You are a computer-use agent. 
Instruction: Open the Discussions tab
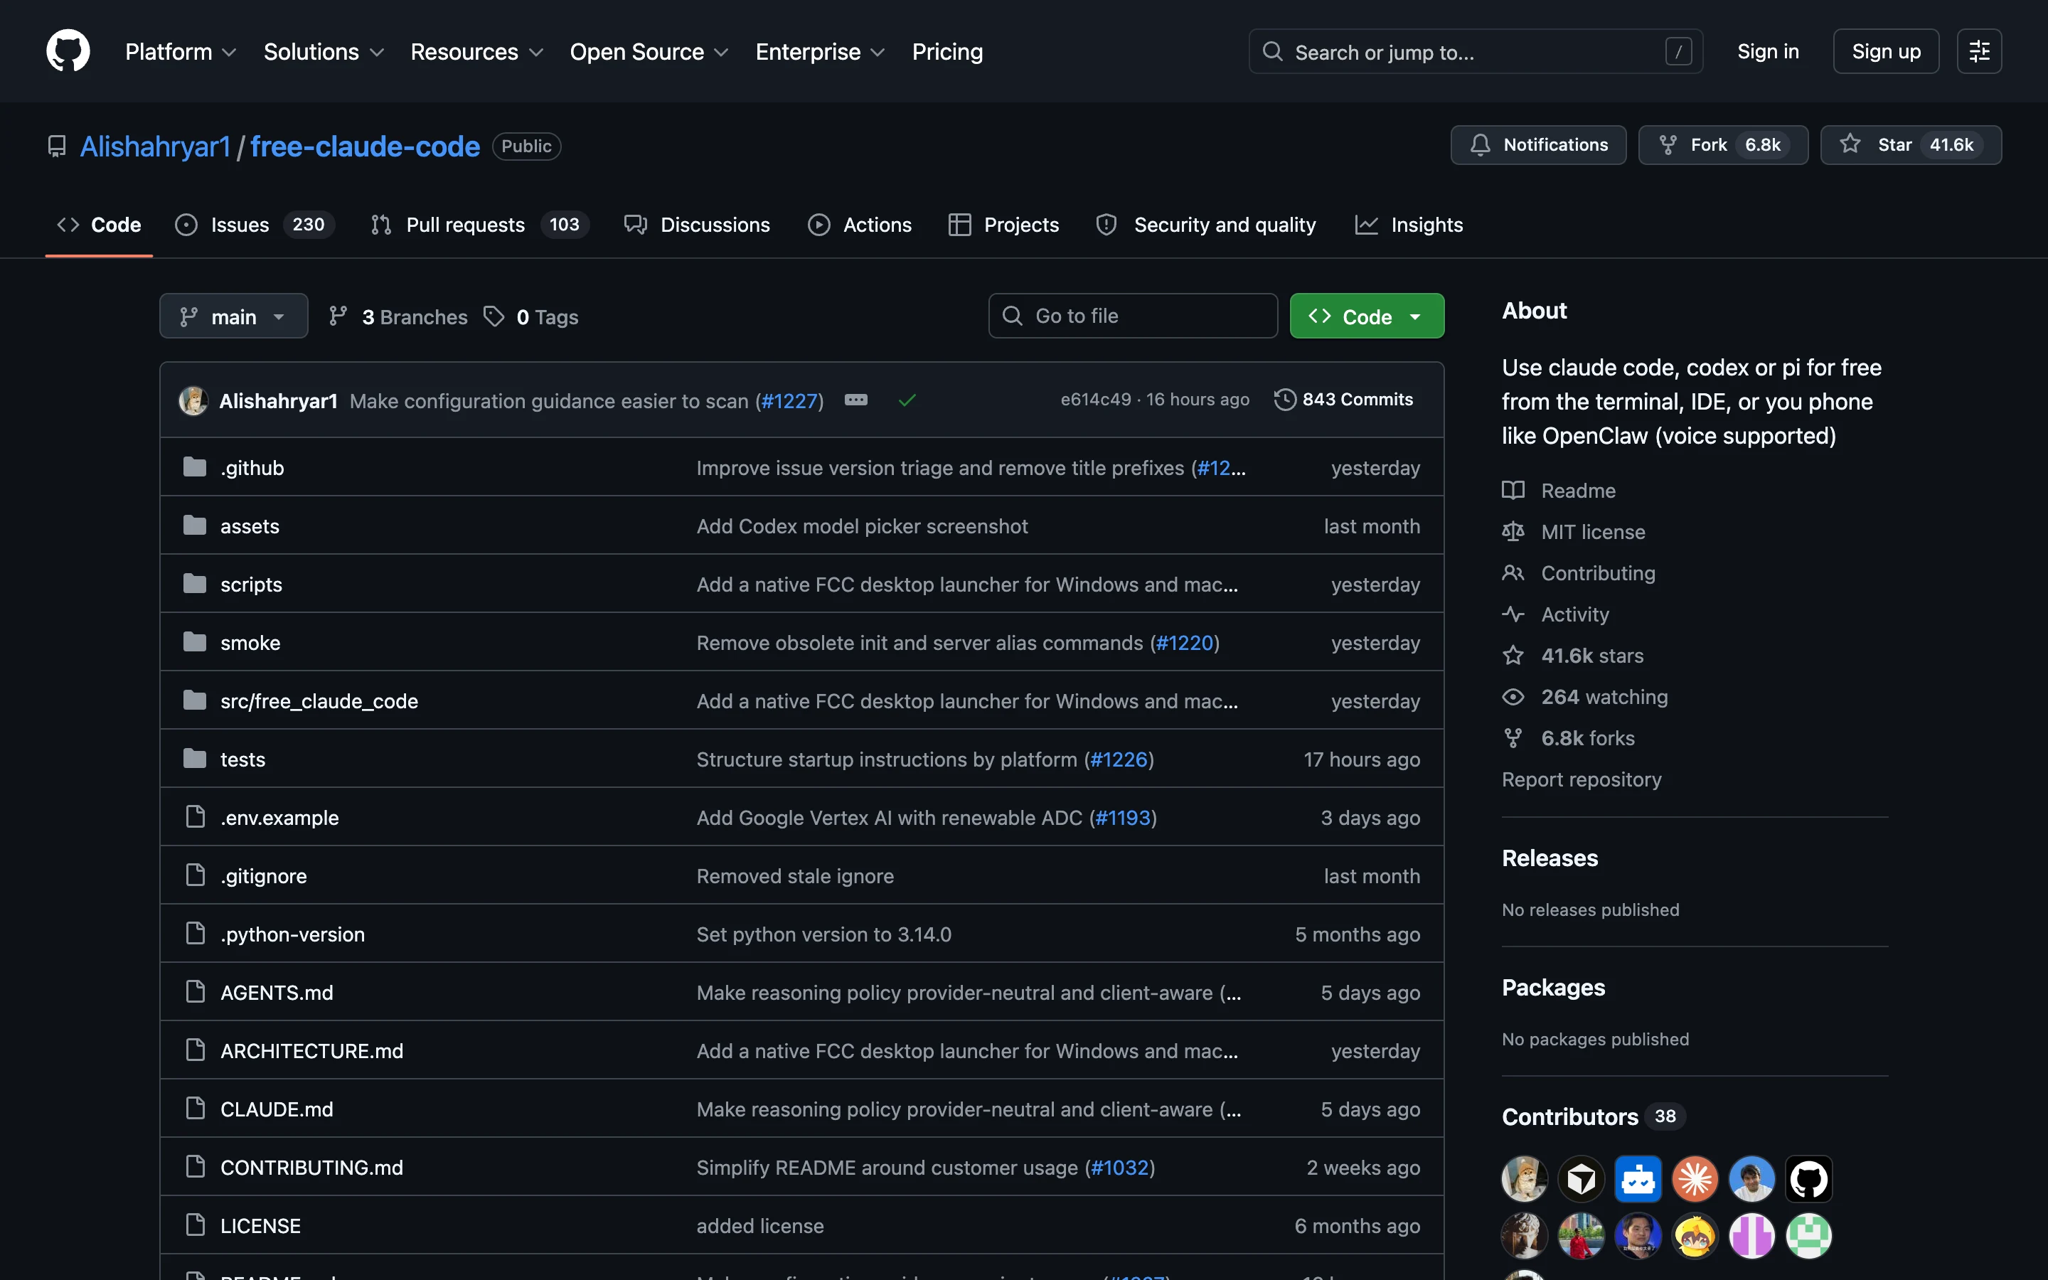coord(698,224)
